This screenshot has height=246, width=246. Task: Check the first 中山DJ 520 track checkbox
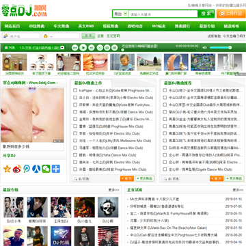click(x=165, y=90)
